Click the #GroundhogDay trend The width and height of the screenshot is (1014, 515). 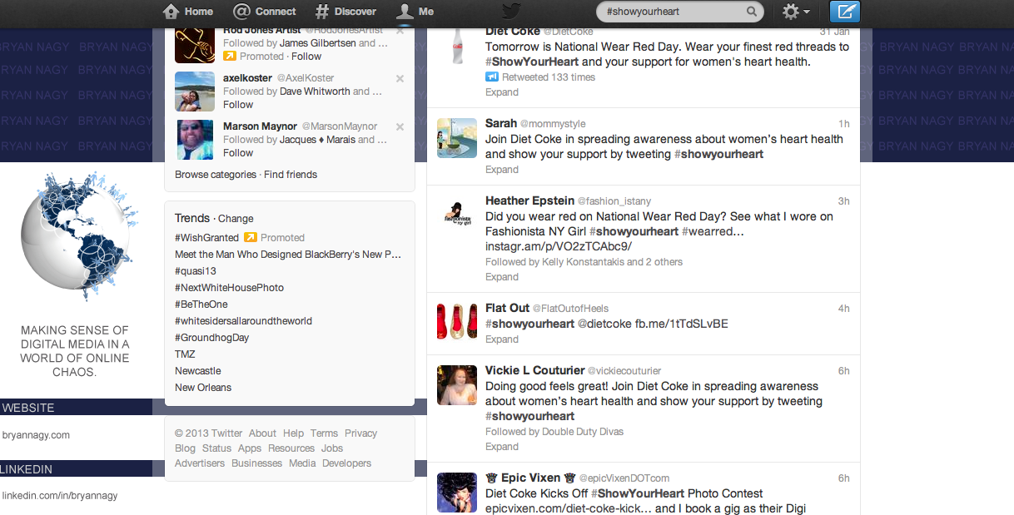212,338
